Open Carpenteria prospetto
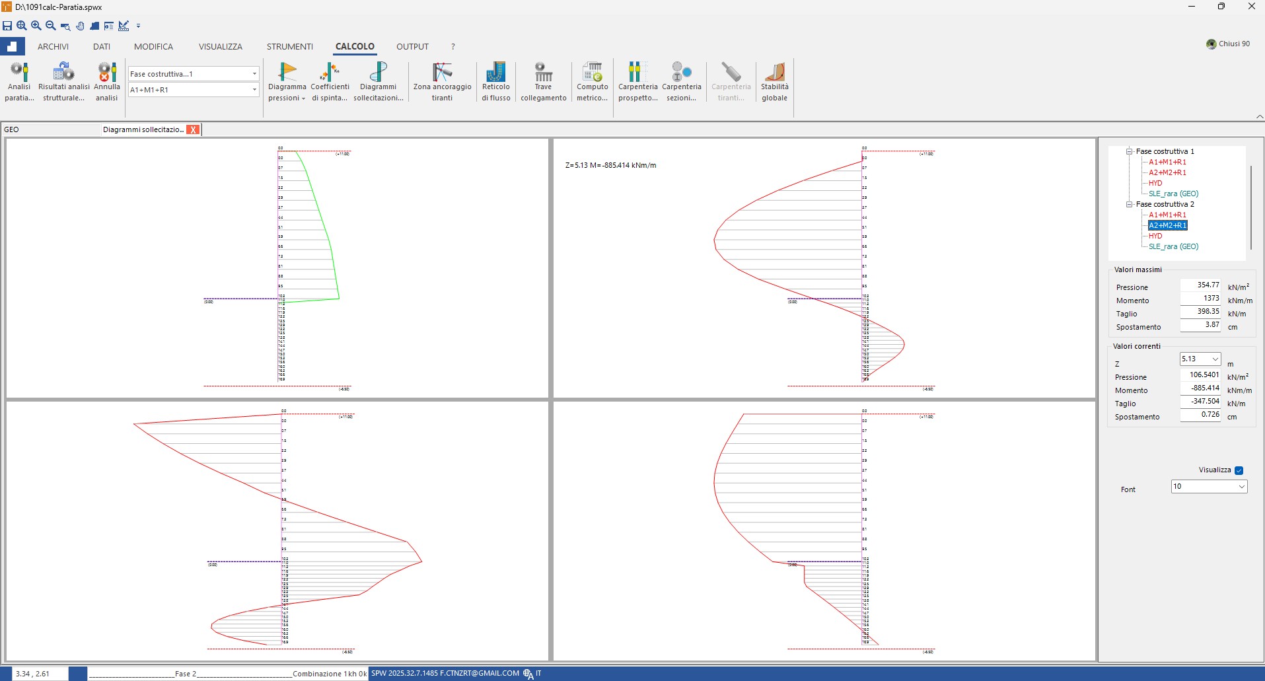Image resolution: width=1265 pixels, height=681 pixels. [638, 82]
